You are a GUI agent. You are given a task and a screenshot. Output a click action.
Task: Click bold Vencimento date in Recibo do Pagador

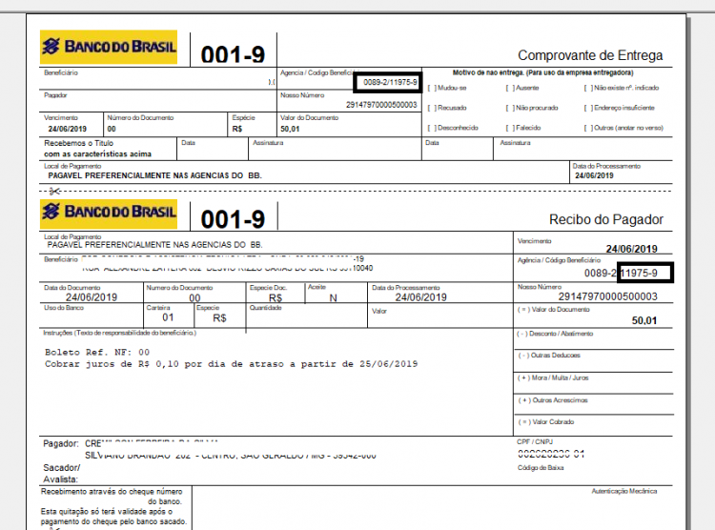[631, 249]
